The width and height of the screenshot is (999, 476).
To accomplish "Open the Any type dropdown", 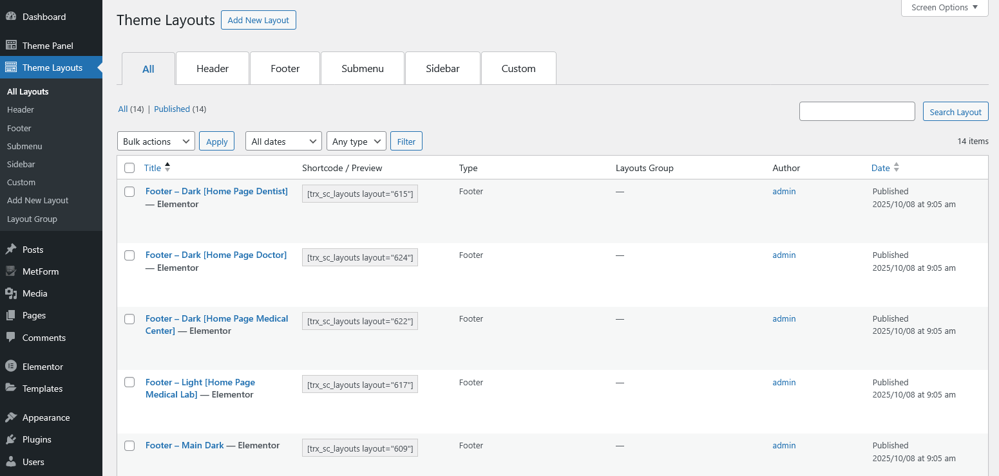I will [356, 142].
